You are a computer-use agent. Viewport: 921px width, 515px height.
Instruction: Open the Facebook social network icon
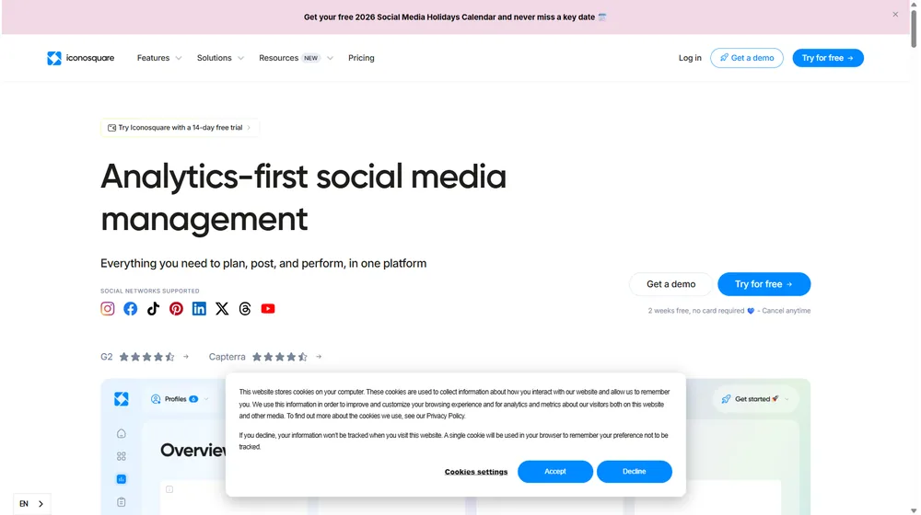[x=131, y=308]
